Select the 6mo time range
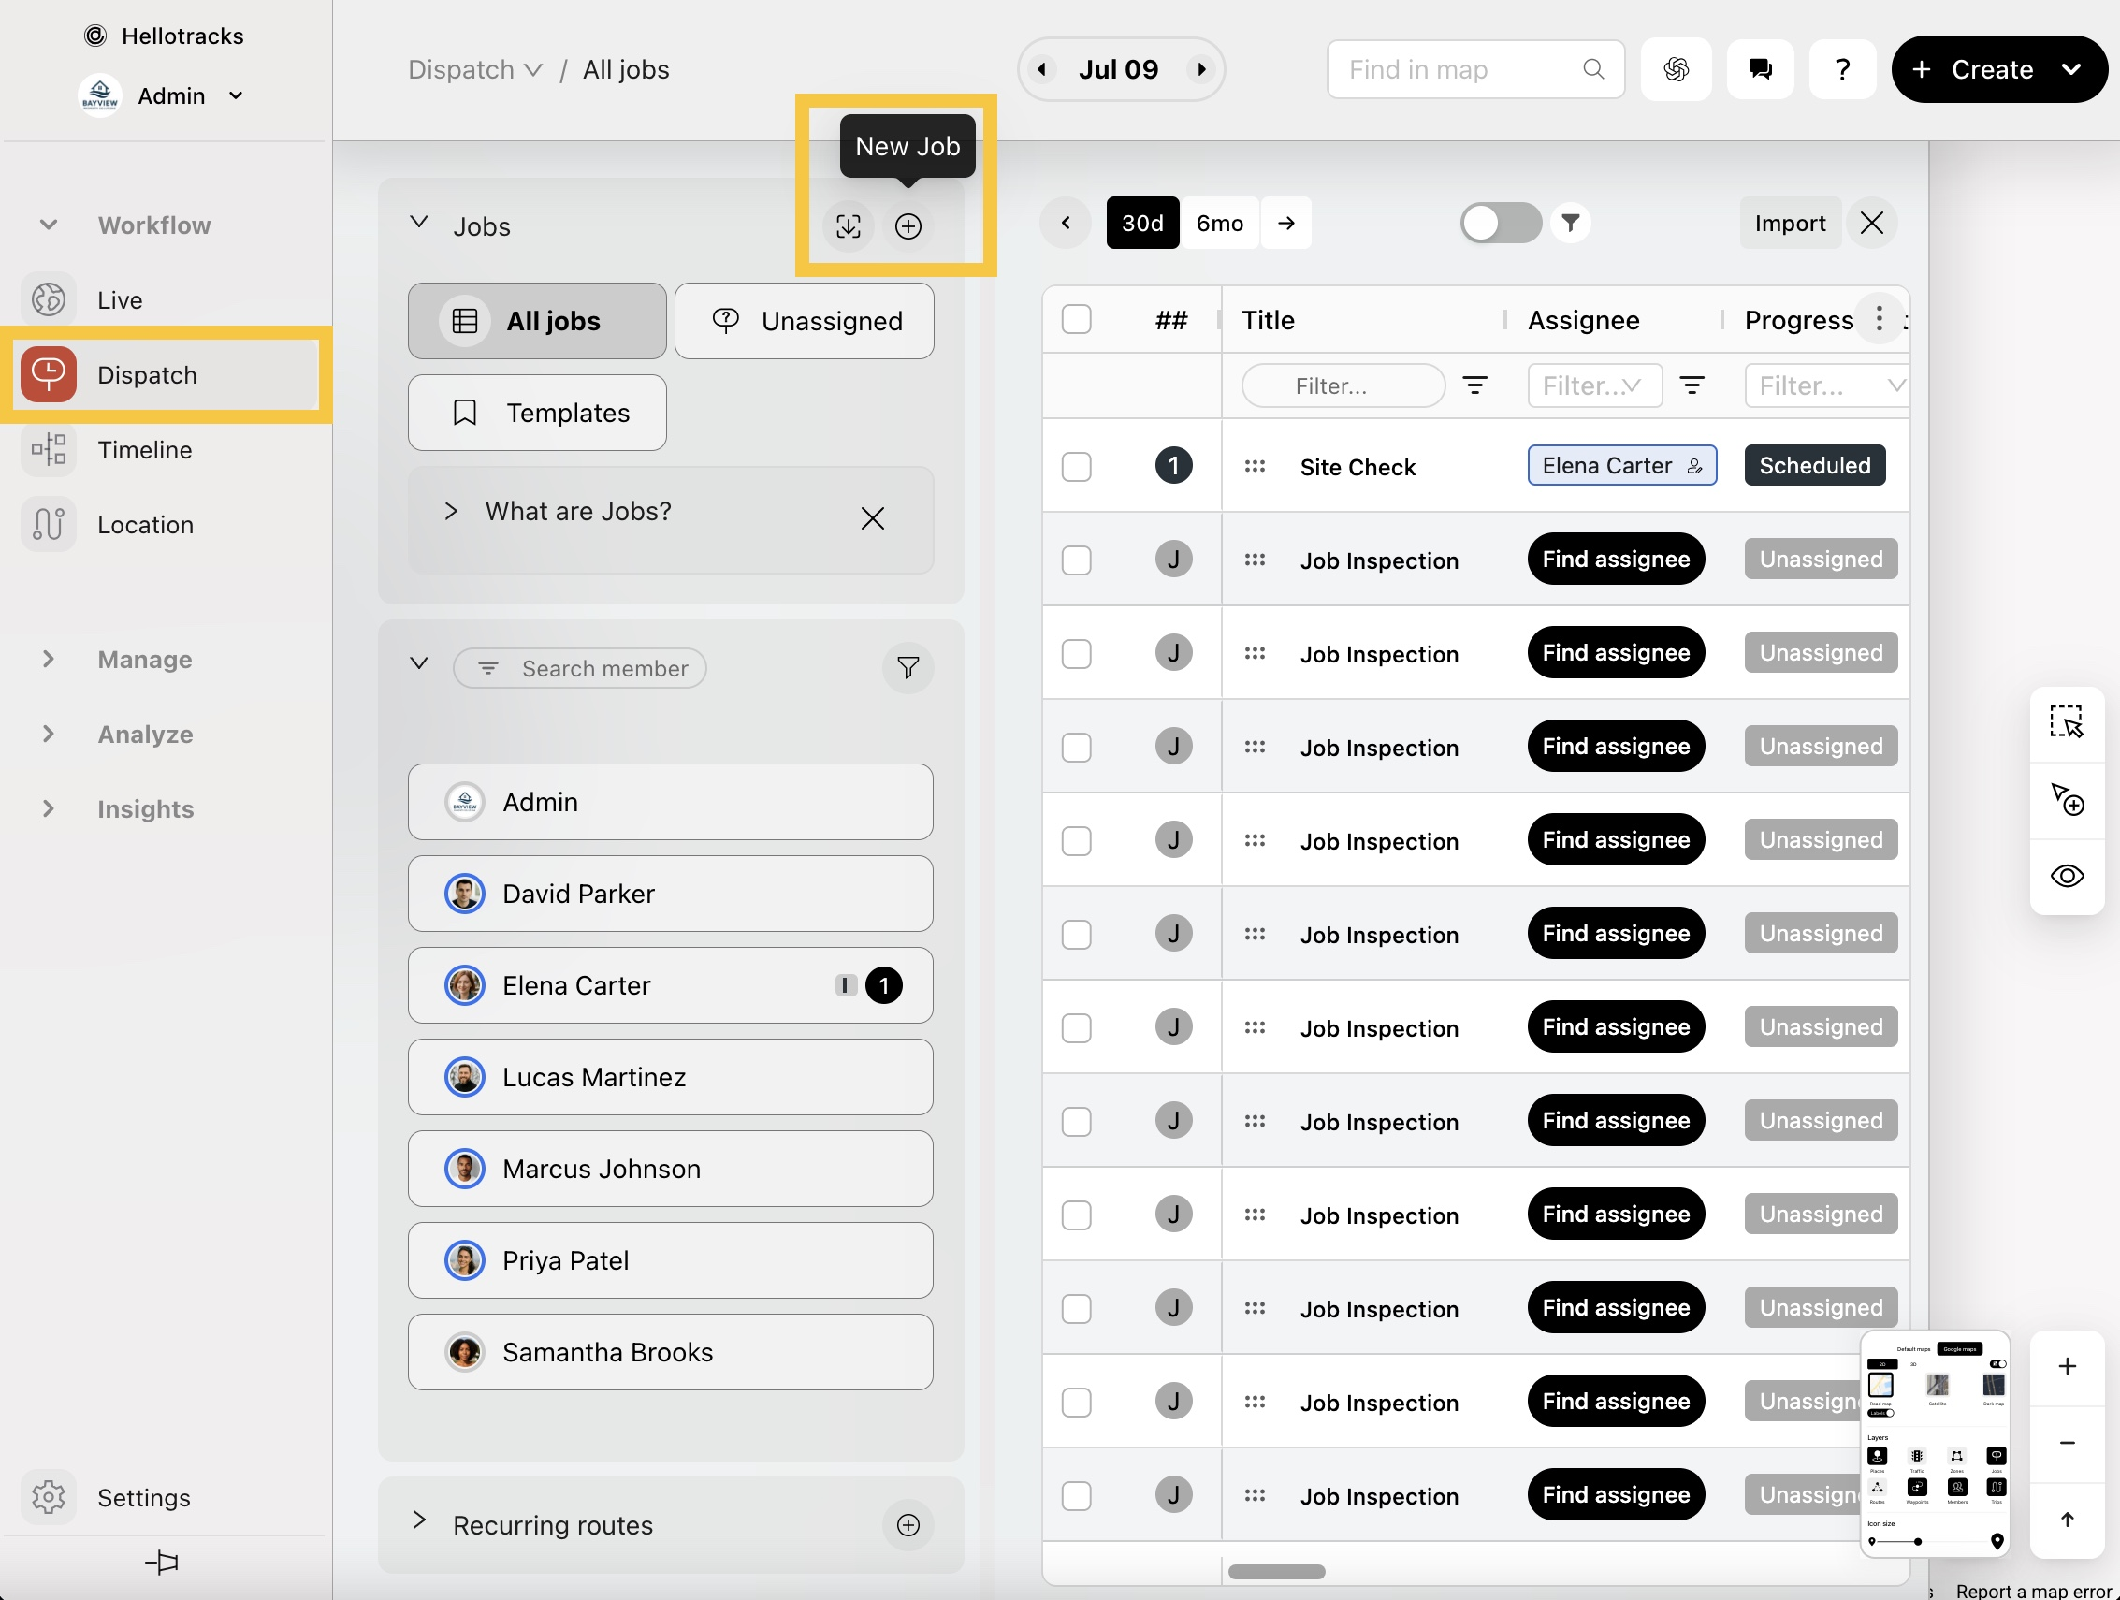The image size is (2120, 1600). coord(1219,224)
